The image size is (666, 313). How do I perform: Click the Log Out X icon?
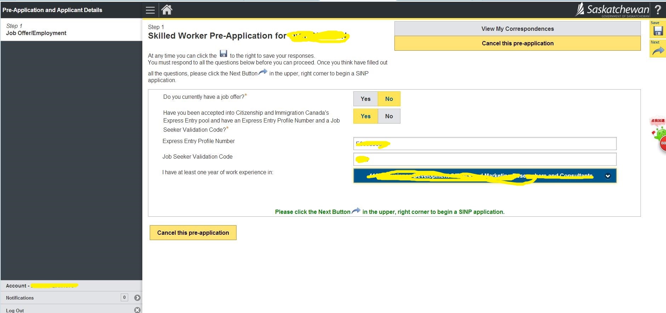(x=137, y=310)
